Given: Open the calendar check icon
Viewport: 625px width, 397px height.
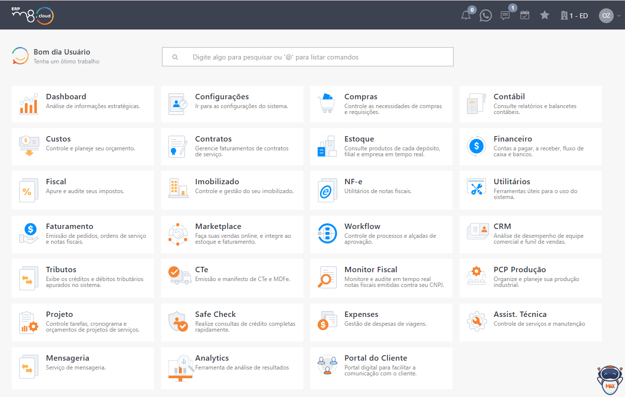Looking at the screenshot, I should point(525,15).
